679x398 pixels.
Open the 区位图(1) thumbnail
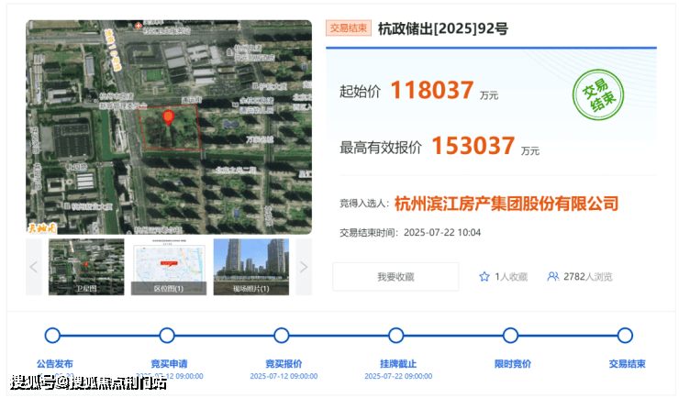[x=169, y=267]
